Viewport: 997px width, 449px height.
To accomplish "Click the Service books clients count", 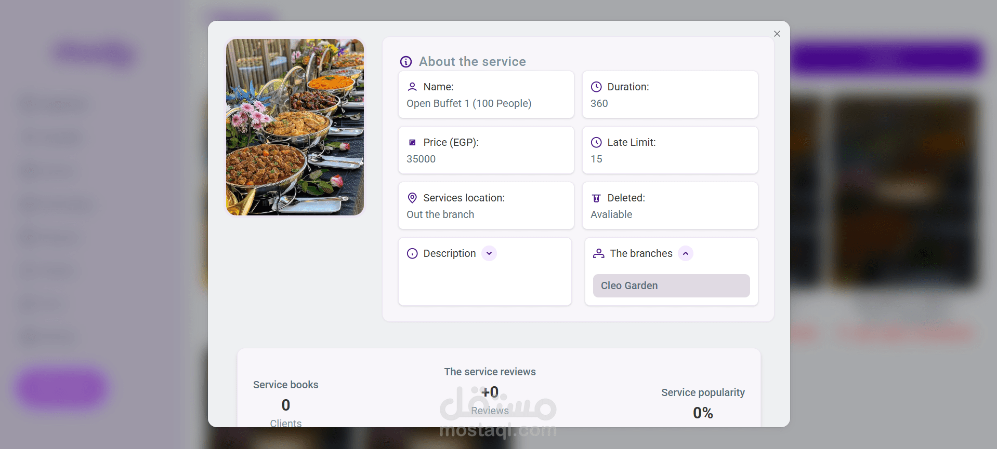I will tap(286, 405).
